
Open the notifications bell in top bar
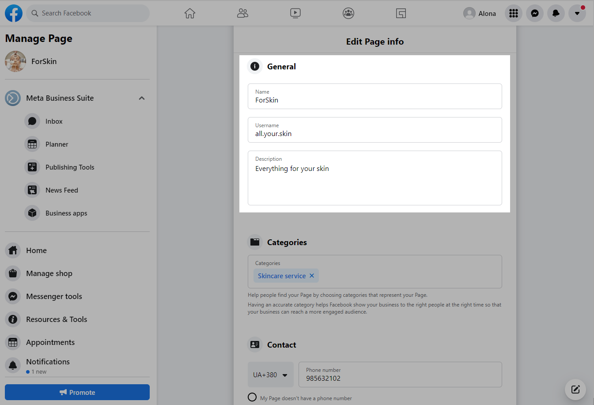tap(556, 13)
